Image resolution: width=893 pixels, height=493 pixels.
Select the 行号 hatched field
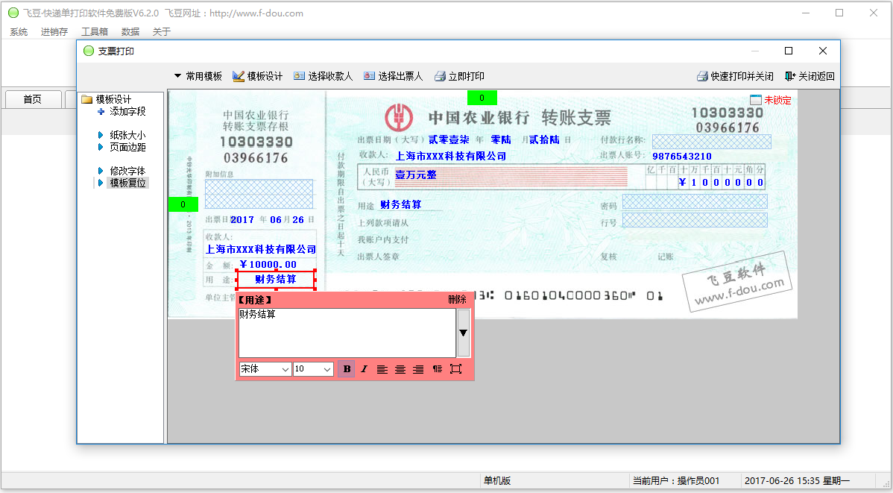tap(695, 220)
